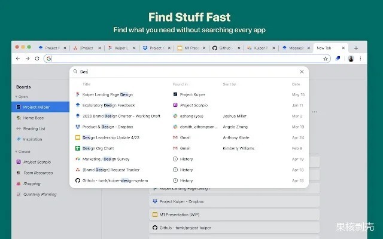Click sender name Angela Zhang
Viewport: 383px width, 239px height.
click(x=235, y=127)
